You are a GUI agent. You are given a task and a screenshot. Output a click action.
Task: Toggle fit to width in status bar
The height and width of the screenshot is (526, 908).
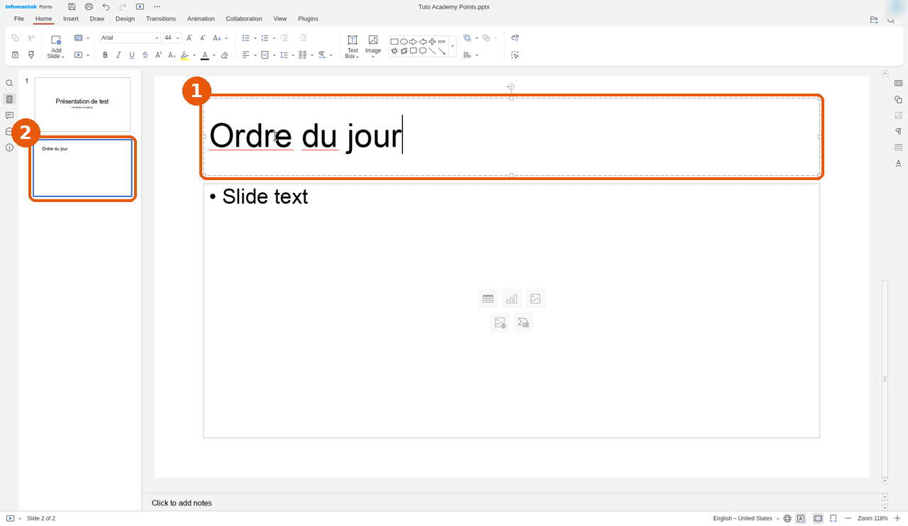click(x=834, y=518)
